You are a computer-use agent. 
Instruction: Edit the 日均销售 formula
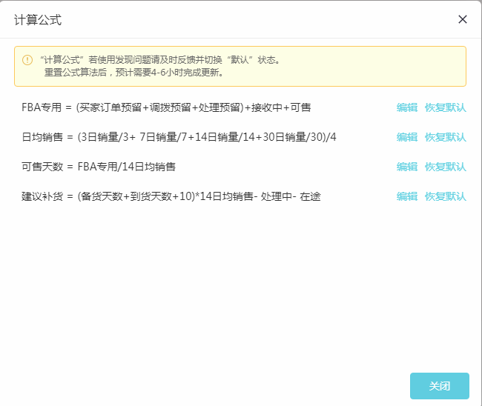[x=406, y=137]
